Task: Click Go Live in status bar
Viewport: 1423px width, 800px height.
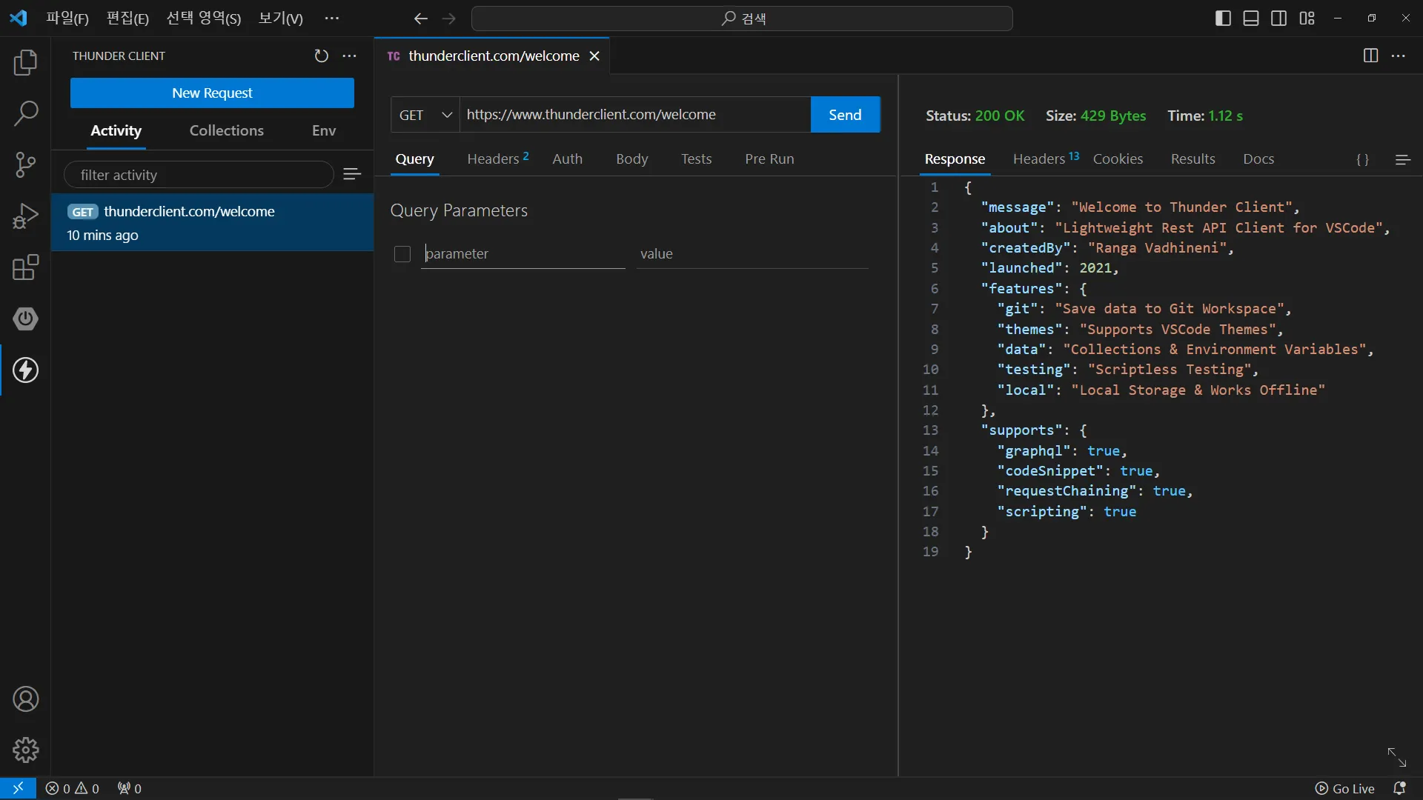Action: [x=1344, y=789]
